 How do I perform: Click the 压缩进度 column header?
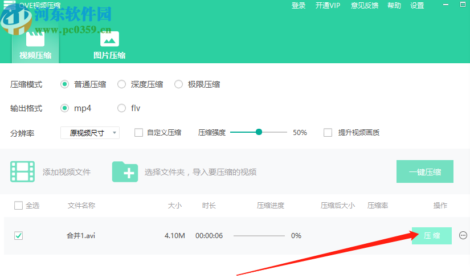coord(271,206)
